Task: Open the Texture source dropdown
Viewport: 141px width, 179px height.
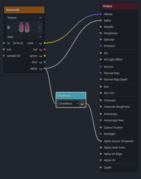Action: pos(24,18)
